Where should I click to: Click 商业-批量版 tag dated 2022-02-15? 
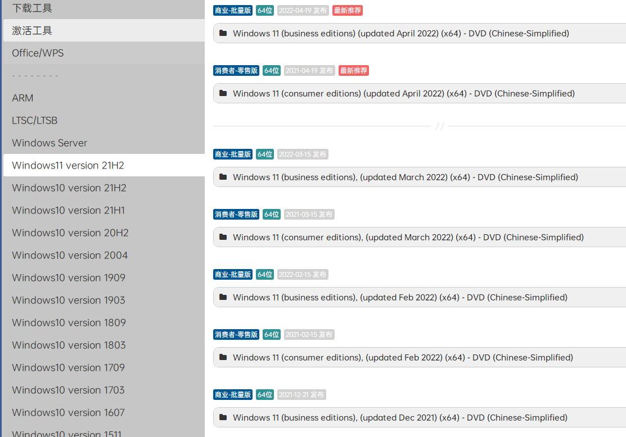pyautogui.click(x=233, y=274)
